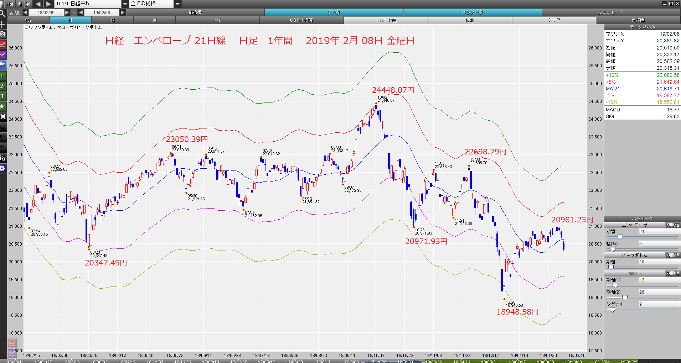Go to previous symbol with left arrow
The image size is (681, 363).
click(38, 4)
